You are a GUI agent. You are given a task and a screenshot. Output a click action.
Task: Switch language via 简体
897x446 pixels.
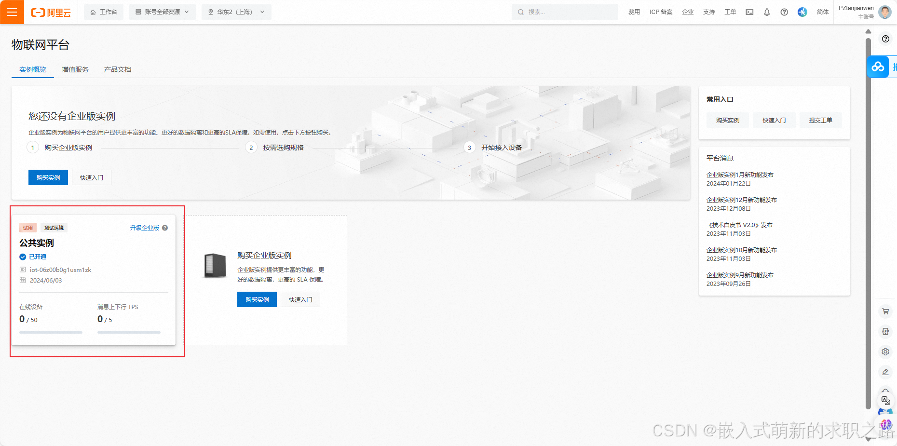tap(823, 12)
